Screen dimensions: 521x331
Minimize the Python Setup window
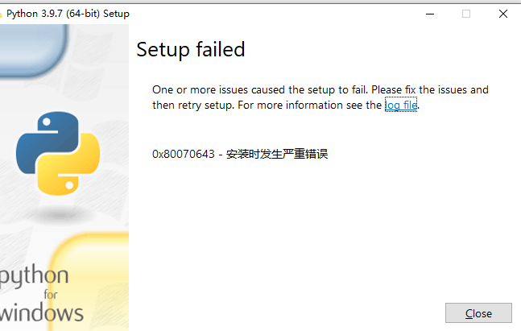[x=430, y=14]
